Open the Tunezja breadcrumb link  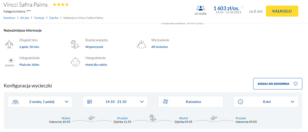39,18
